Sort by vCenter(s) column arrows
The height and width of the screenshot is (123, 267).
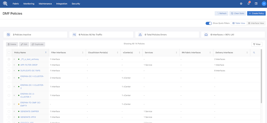(139, 53)
